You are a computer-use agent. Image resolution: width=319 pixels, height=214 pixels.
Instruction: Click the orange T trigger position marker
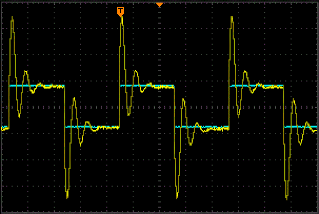click(x=121, y=12)
